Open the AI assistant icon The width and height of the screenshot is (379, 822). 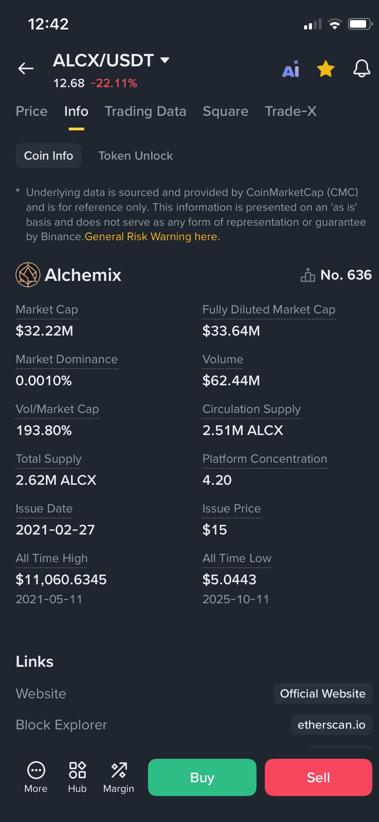[x=290, y=69]
